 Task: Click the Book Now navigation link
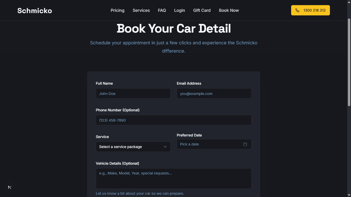pos(229,10)
